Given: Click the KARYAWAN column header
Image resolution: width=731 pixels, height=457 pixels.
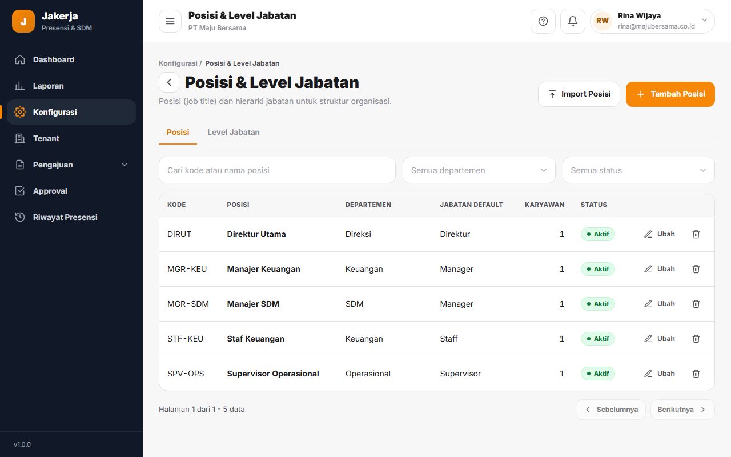Looking at the screenshot, I should tap(544, 205).
